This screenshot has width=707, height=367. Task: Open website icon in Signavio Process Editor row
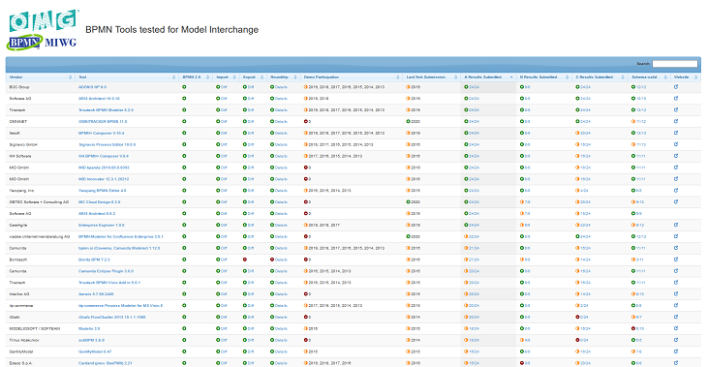click(x=676, y=144)
